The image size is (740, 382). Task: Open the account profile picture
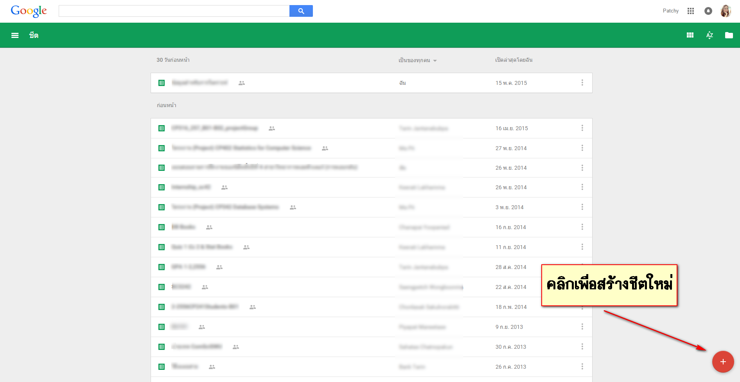click(726, 11)
